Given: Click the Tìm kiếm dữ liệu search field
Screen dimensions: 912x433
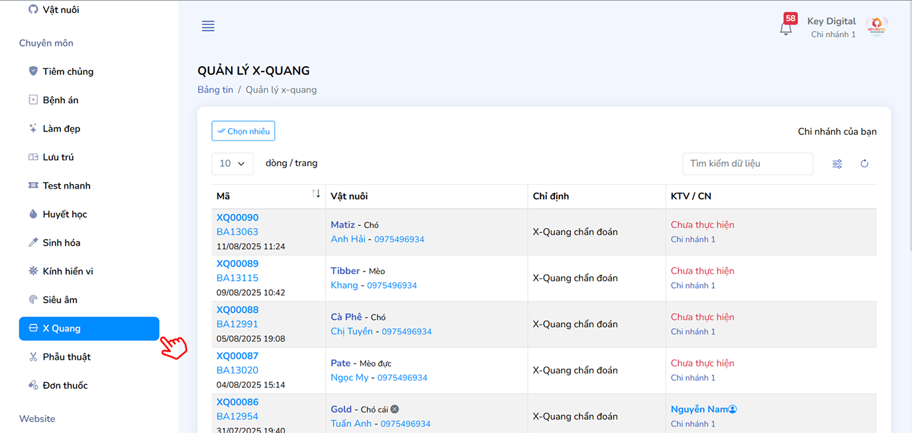Looking at the screenshot, I should click(x=747, y=164).
